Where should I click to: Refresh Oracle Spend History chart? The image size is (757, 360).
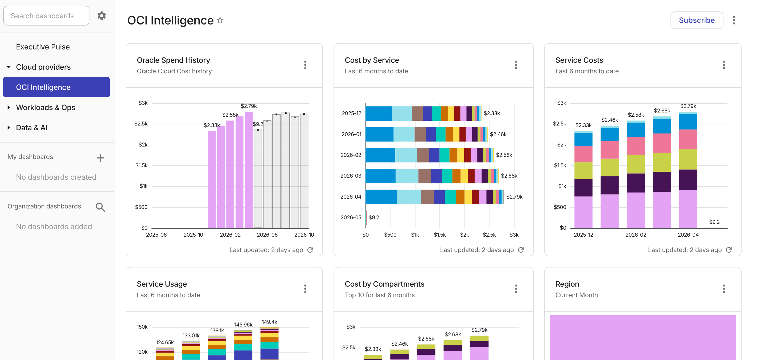[x=310, y=250]
